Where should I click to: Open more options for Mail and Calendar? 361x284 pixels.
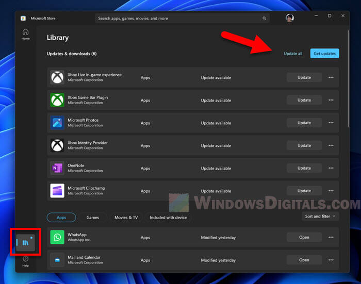click(331, 260)
